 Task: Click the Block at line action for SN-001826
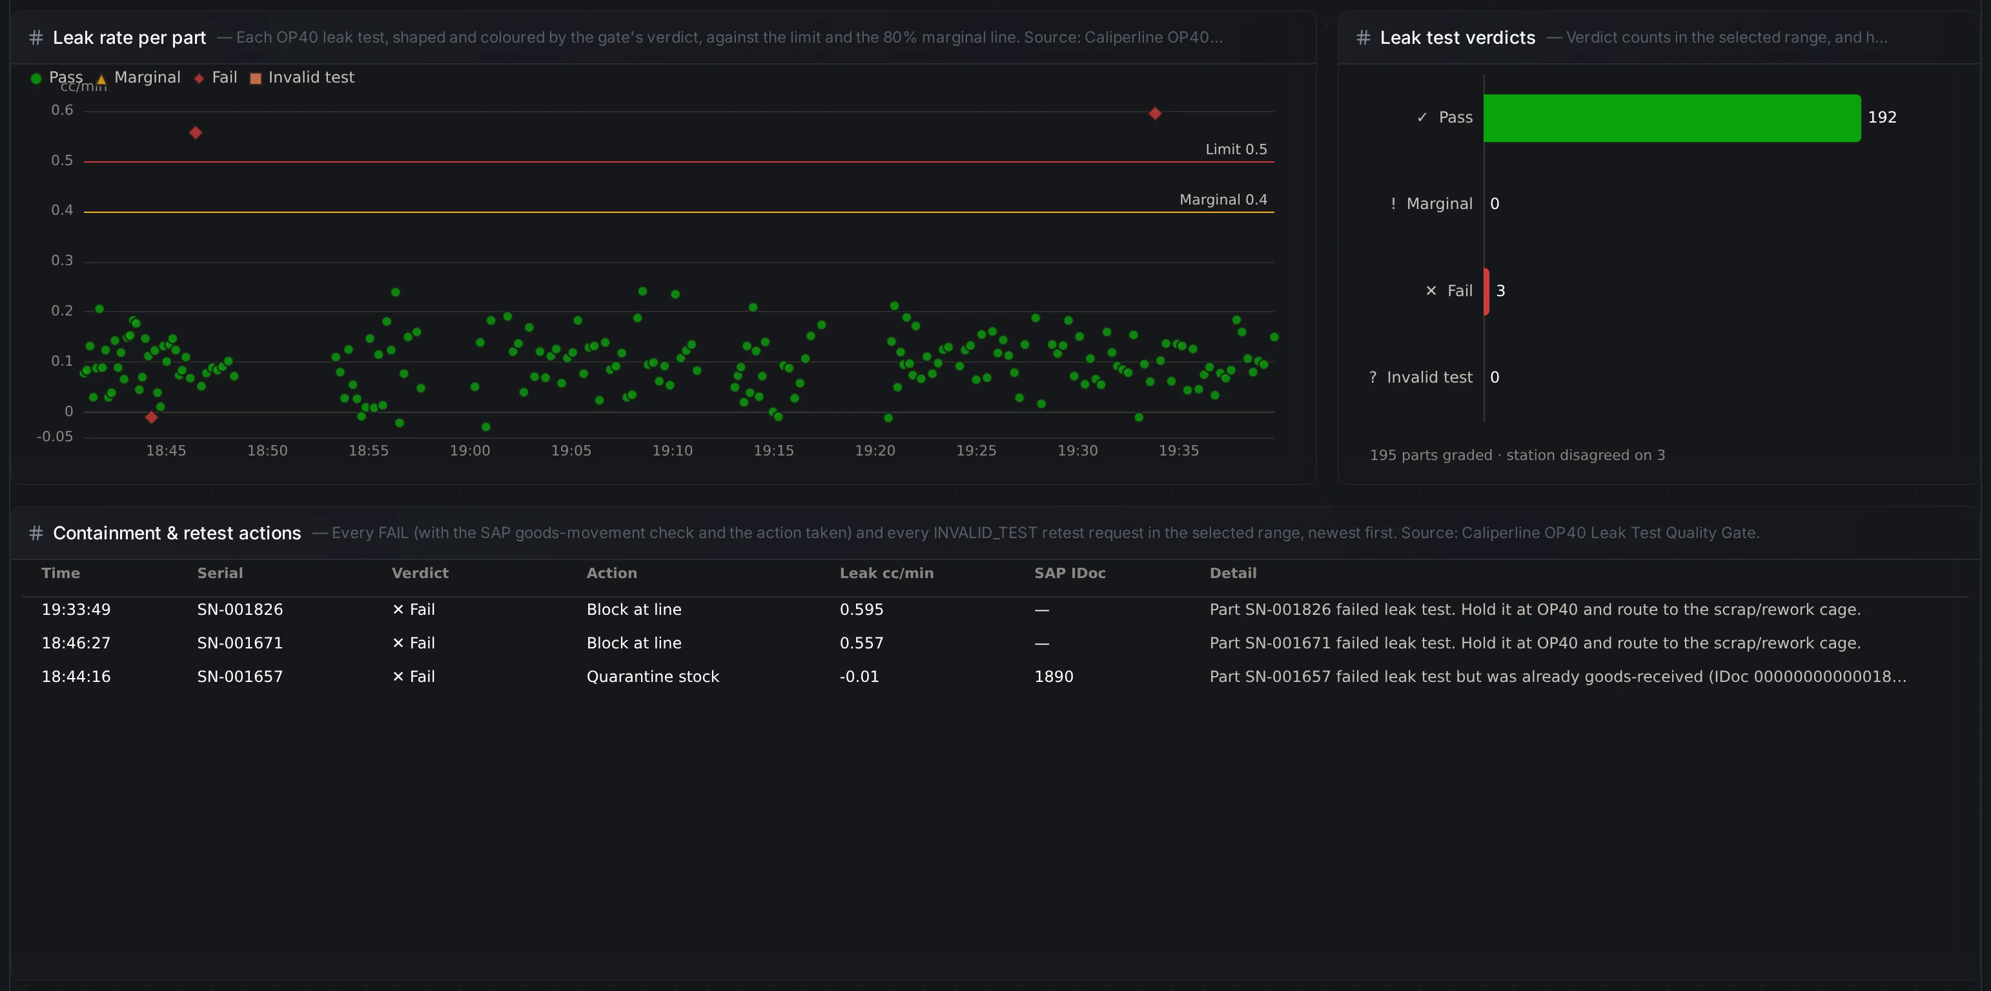coord(635,610)
